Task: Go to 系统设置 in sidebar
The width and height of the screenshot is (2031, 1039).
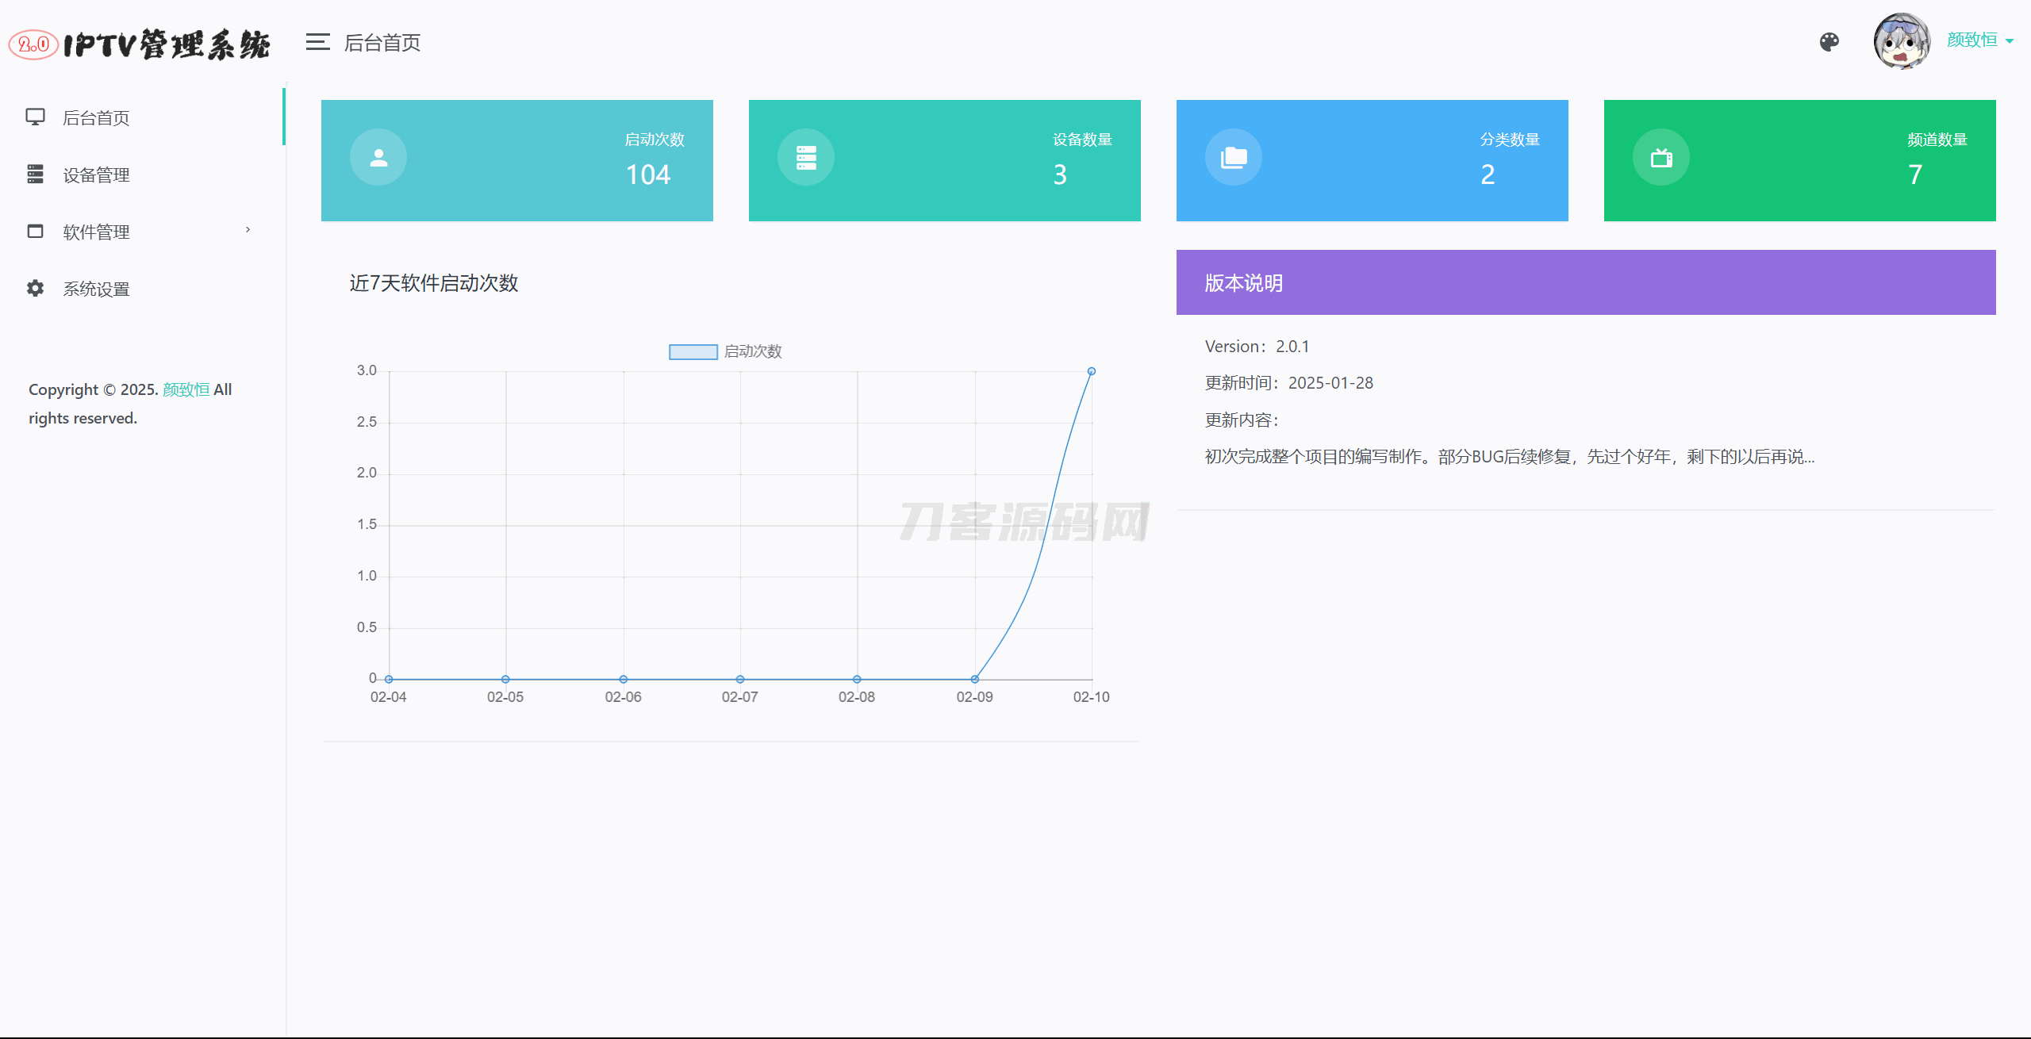Action: (x=96, y=289)
